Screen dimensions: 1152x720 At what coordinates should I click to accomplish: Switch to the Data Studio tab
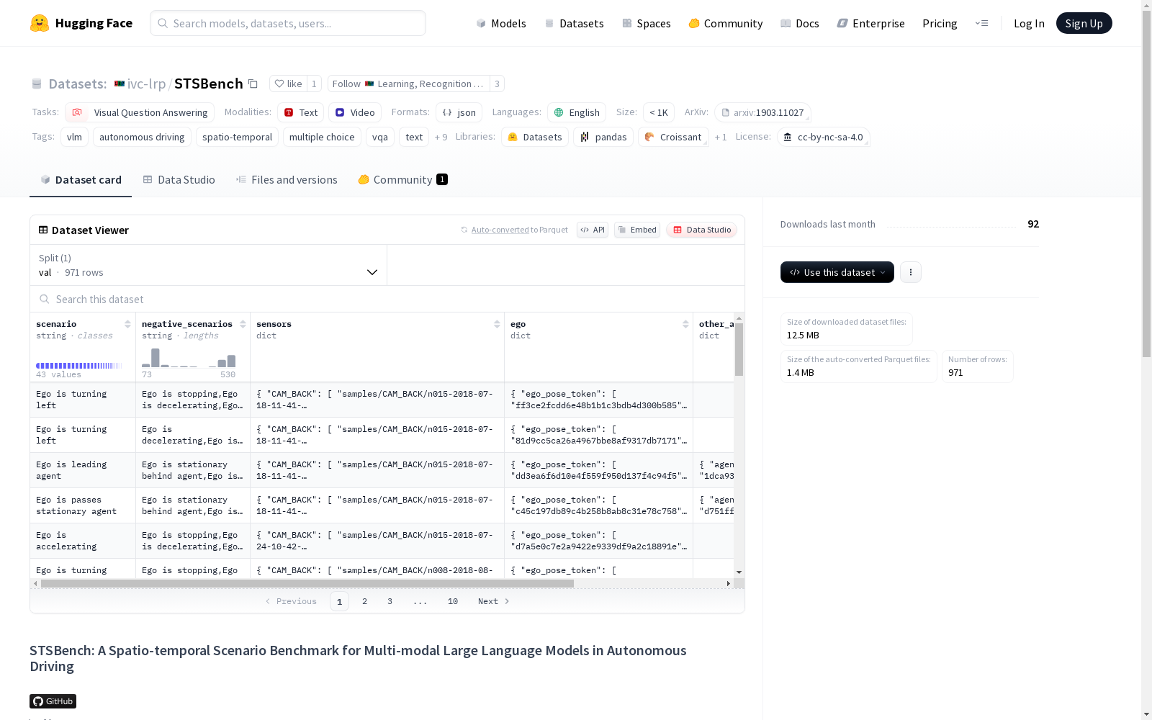[x=179, y=179]
